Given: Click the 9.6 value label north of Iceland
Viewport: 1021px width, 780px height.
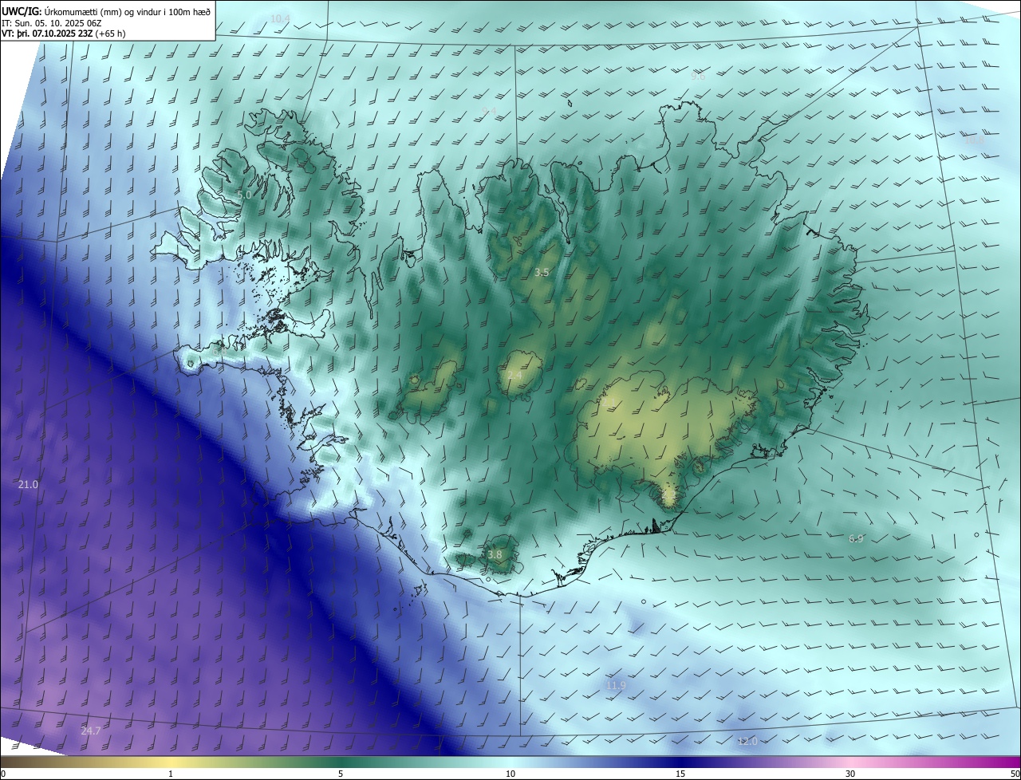Looking at the screenshot, I should (x=698, y=77).
